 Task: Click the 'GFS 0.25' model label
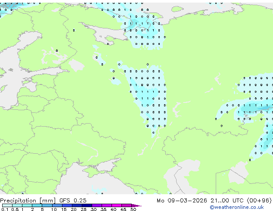click(73, 201)
